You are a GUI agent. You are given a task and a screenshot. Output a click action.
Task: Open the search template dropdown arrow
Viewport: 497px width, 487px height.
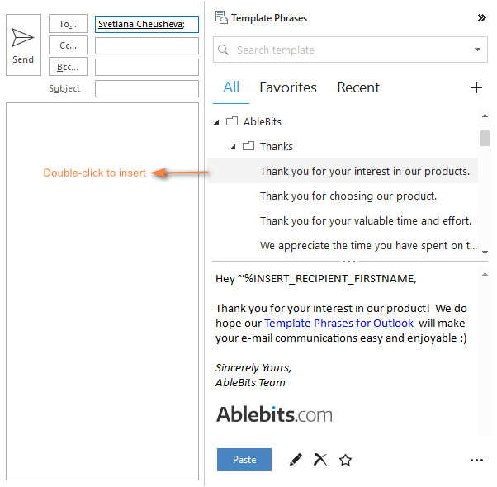point(477,50)
